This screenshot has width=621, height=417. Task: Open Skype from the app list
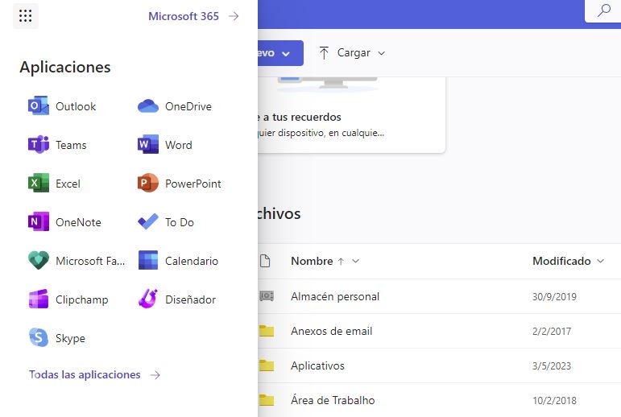click(56, 338)
